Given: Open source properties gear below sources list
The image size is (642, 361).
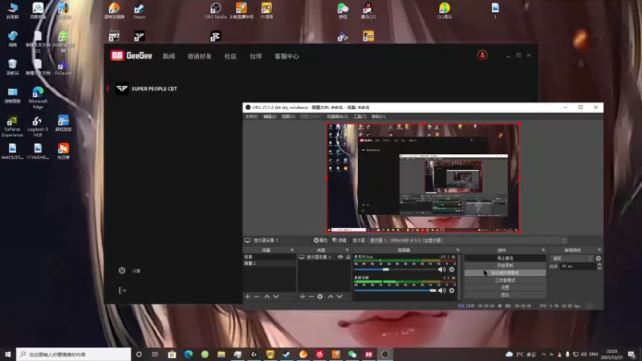Looking at the screenshot, I should (x=320, y=296).
